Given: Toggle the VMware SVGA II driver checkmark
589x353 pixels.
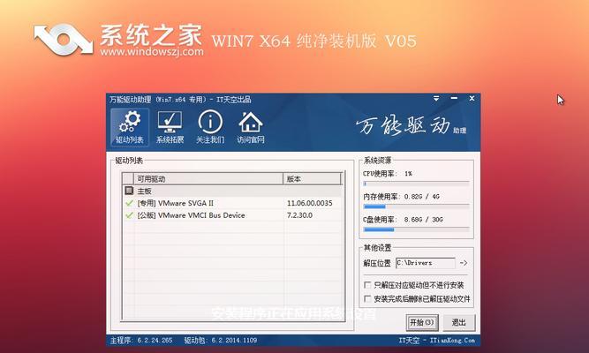Looking at the screenshot, I should click(129, 203).
